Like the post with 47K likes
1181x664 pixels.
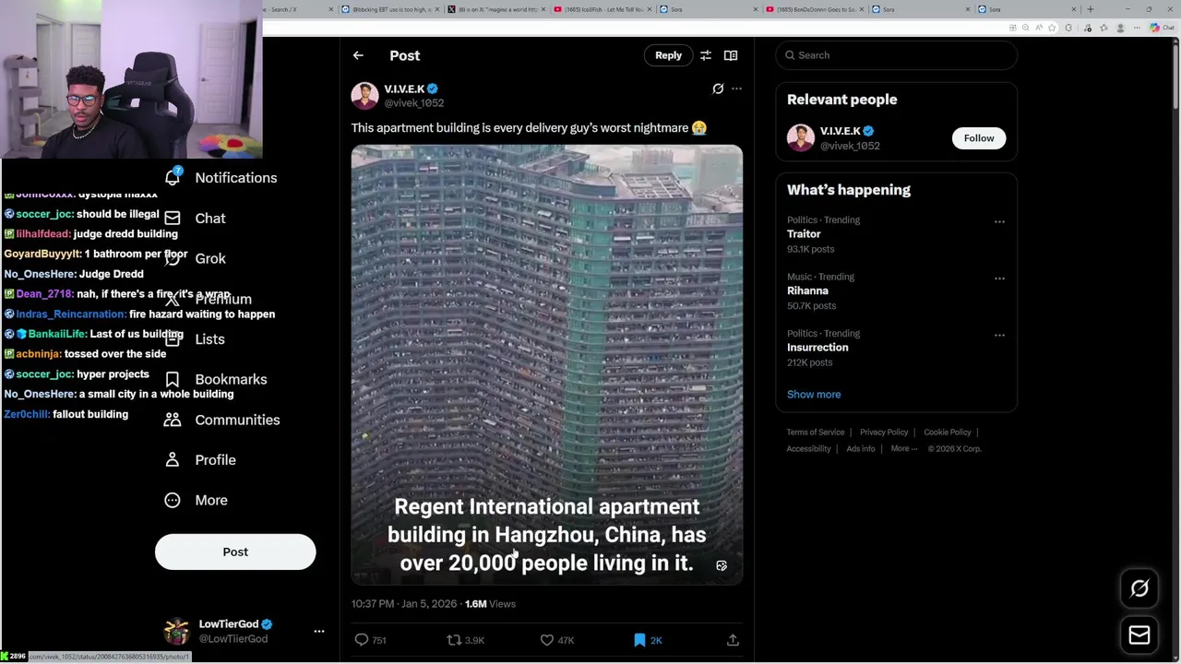click(x=547, y=639)
